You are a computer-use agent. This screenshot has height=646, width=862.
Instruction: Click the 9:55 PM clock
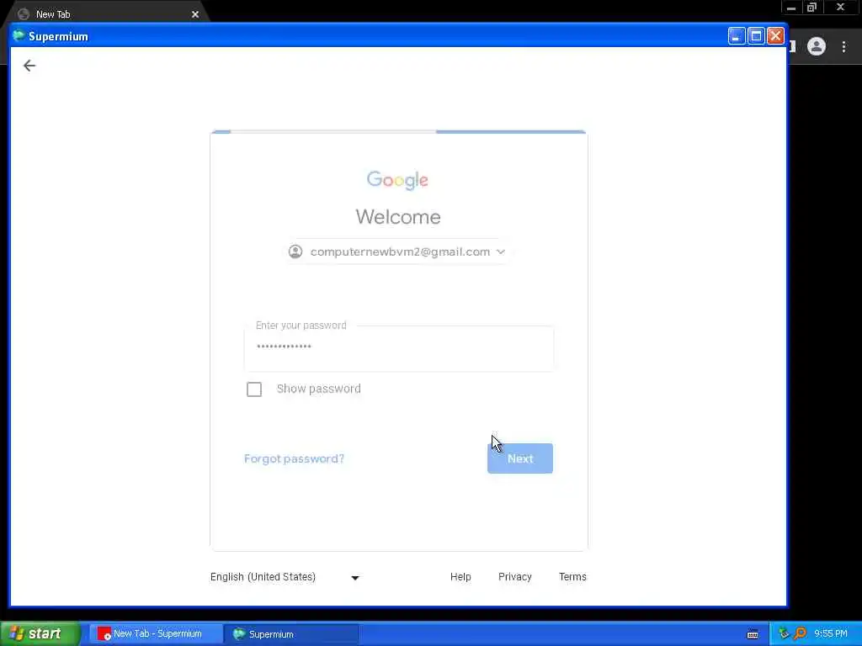(x=831, y=634)
